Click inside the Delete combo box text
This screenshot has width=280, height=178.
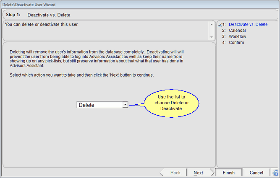pos(99,105)
